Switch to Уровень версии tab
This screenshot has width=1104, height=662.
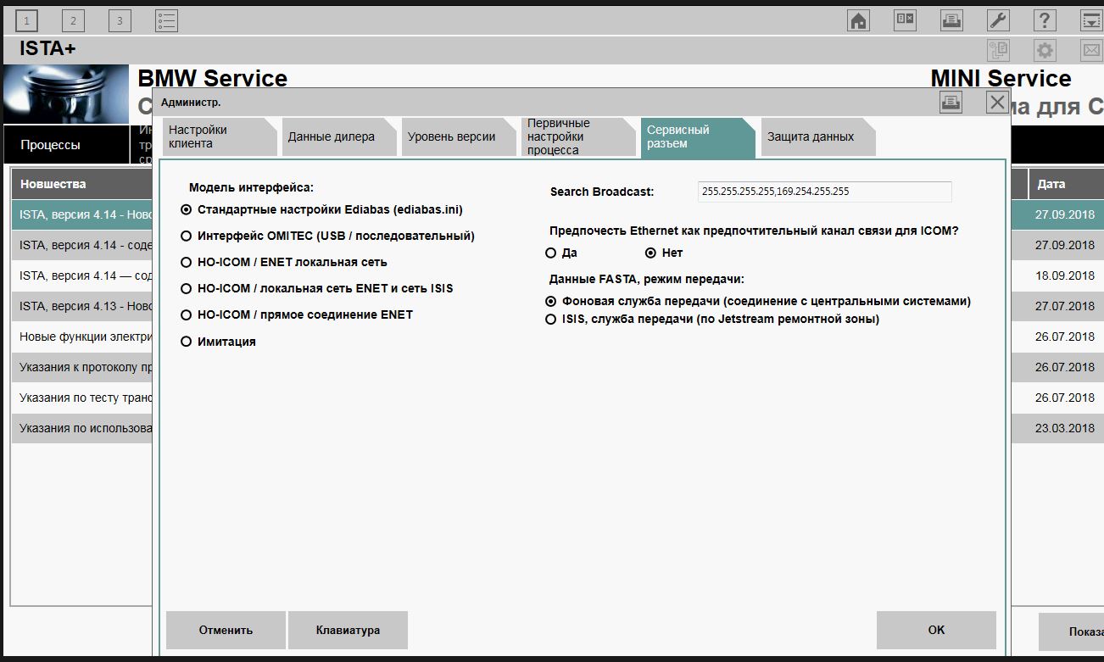tap(458, 136)
